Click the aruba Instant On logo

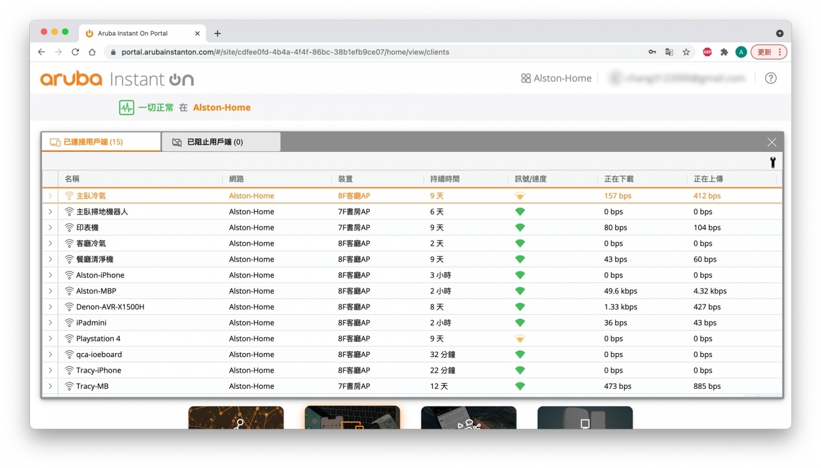tap(117, 79)
